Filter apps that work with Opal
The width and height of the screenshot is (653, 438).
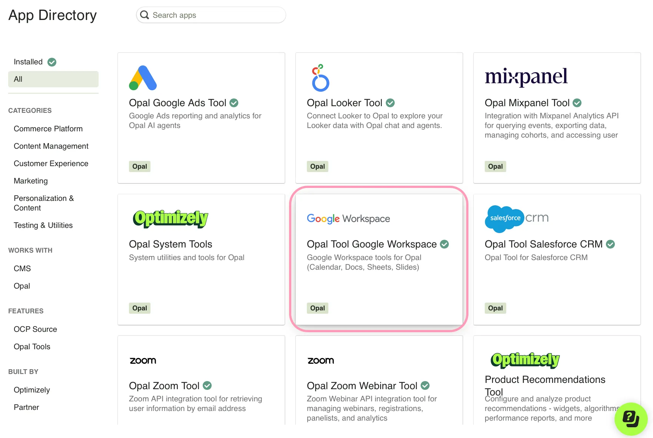point(22,286)
